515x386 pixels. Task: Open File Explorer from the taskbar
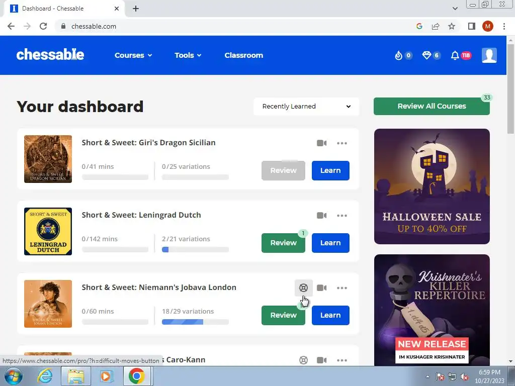[75, 376]
